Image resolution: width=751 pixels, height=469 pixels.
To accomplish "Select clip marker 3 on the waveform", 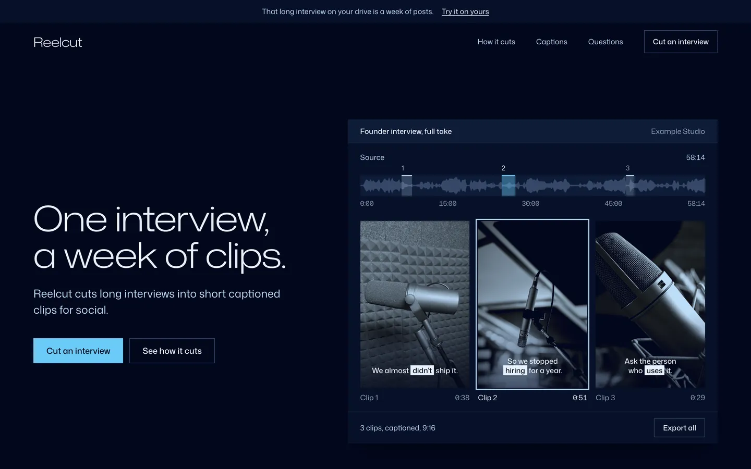I will (630, 185).
